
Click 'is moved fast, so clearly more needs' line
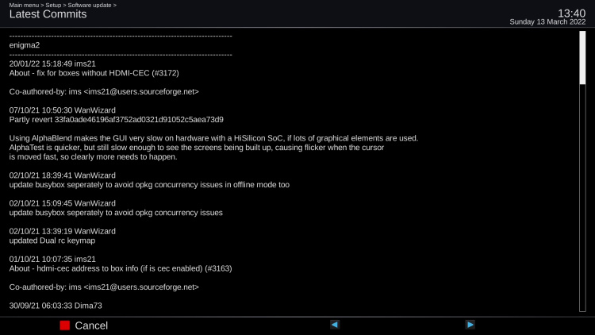[93, 157]
